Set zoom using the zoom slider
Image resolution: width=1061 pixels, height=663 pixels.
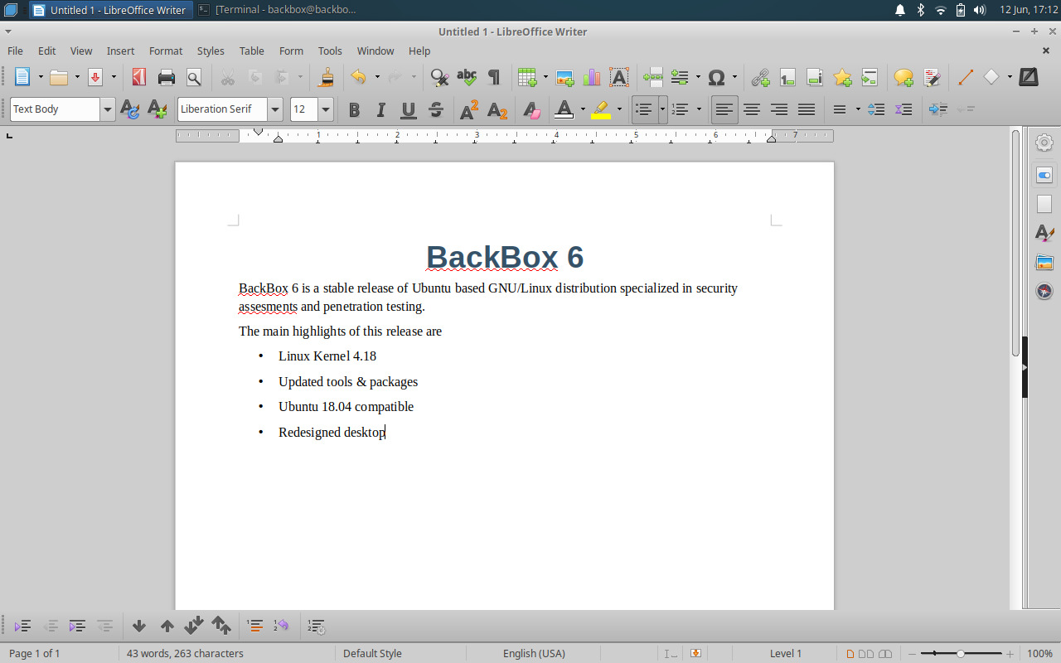pos(962,653)
